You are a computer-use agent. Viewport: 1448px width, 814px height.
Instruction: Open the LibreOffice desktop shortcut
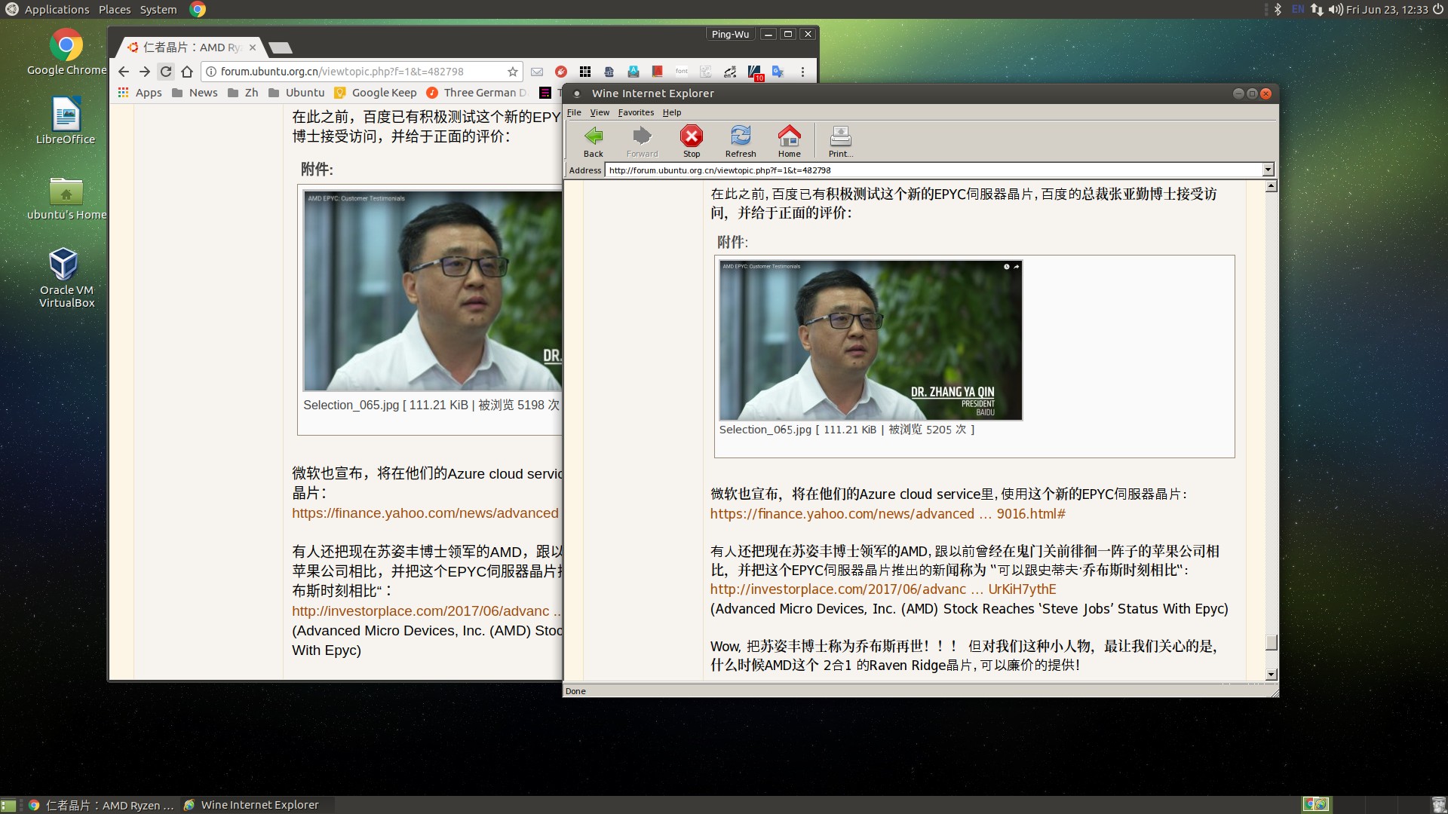tap(66, 121)
